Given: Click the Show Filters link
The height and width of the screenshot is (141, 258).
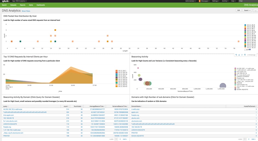Looking at the screenshot, I should pos(26,11).
